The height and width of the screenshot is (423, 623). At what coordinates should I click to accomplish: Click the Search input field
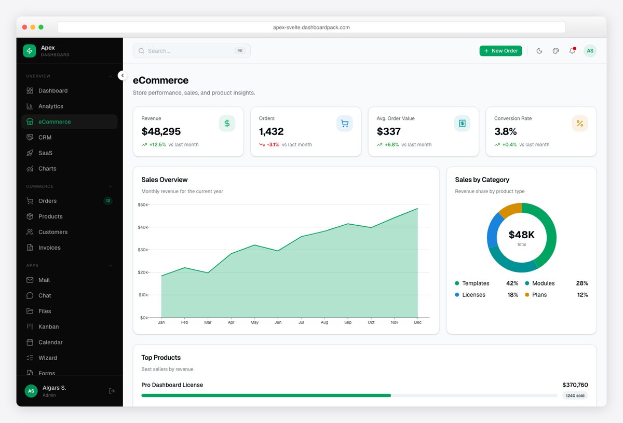click(x=192, y=51)
